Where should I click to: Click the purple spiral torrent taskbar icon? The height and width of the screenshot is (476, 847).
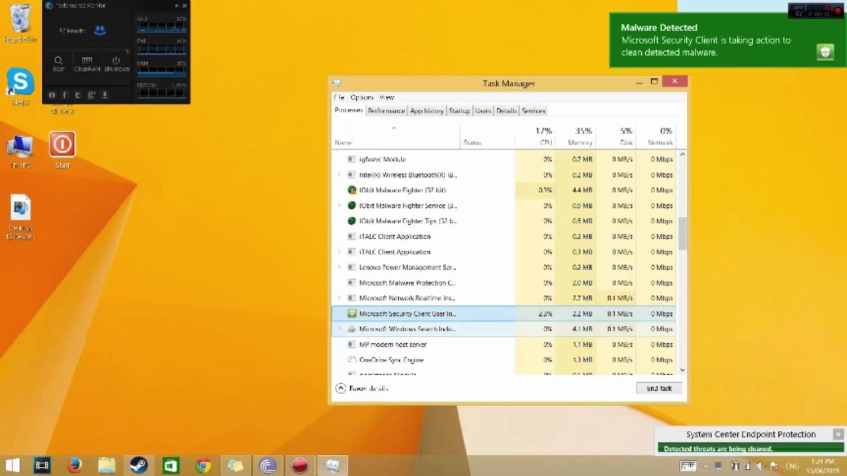[x=267, y=465]
